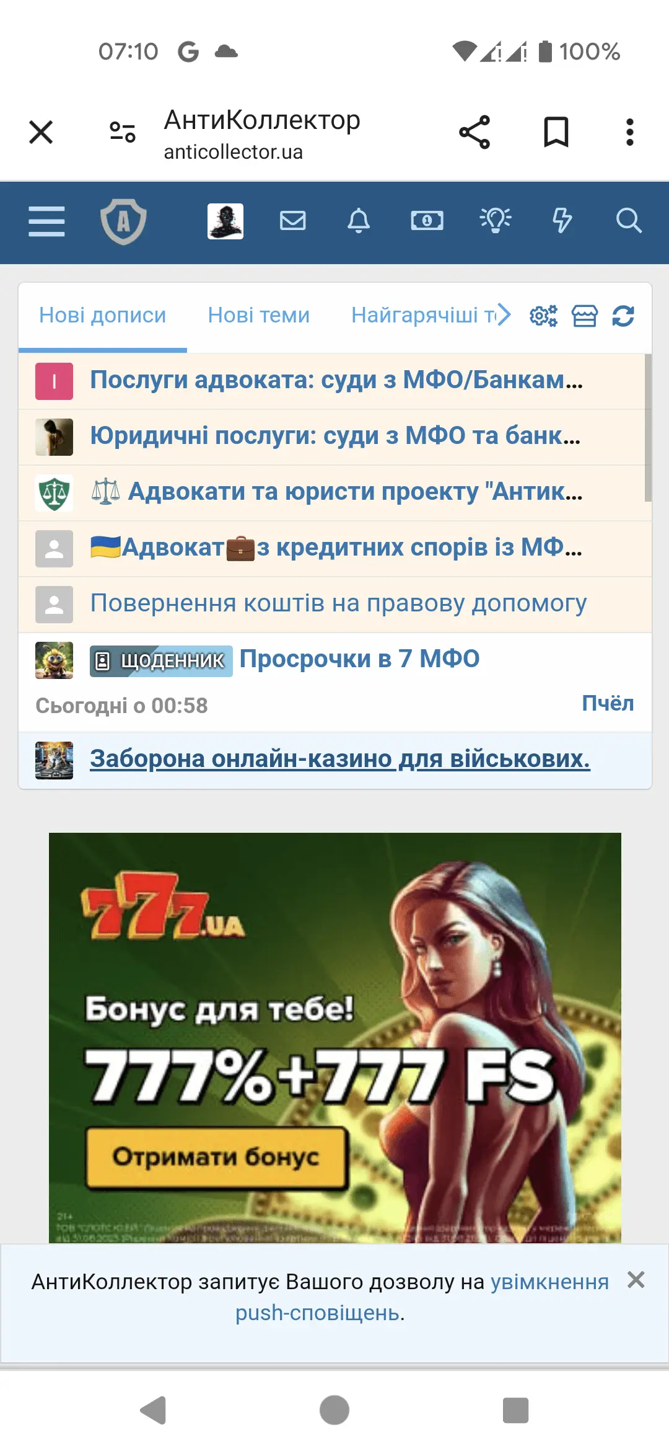Open the hamburger navigation menu
The image size is (669, 1451).
[46, 221]
